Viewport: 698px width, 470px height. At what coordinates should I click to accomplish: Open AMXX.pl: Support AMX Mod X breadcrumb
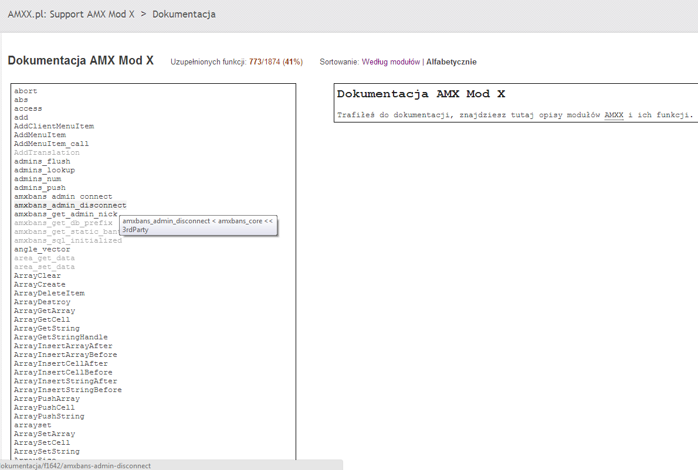(71, 14)
